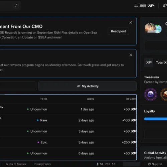Sort by the TIER column header
Viewport: 167px width, 167px height.
43,99
